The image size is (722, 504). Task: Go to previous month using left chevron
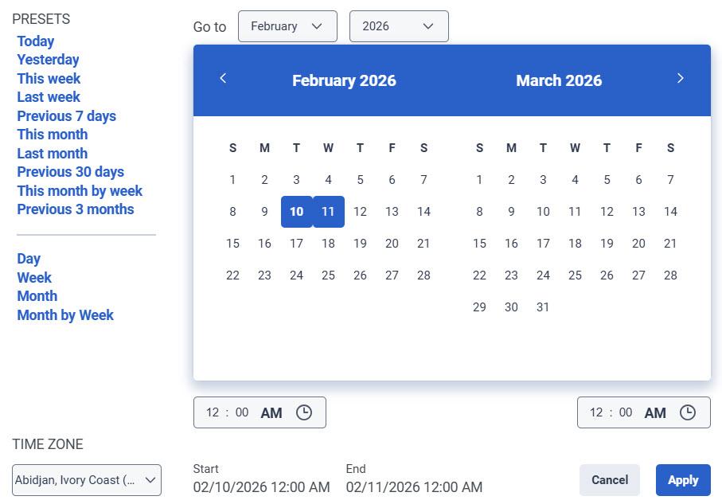[x=223, y=78]
